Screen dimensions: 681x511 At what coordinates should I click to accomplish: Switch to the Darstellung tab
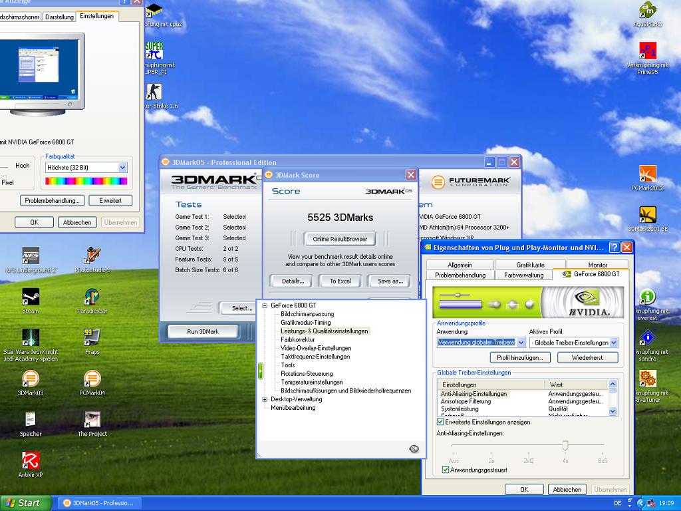tap(59, 17)
